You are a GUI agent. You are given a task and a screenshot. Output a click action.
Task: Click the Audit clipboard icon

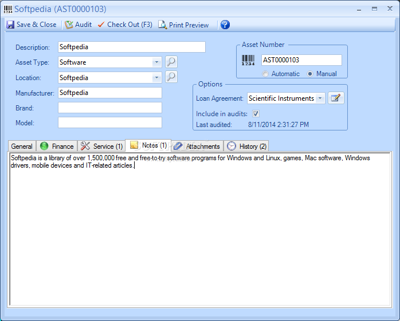point(69,25)
